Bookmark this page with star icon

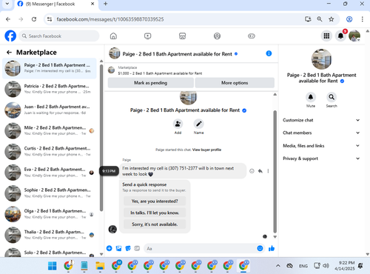[332, 19]
